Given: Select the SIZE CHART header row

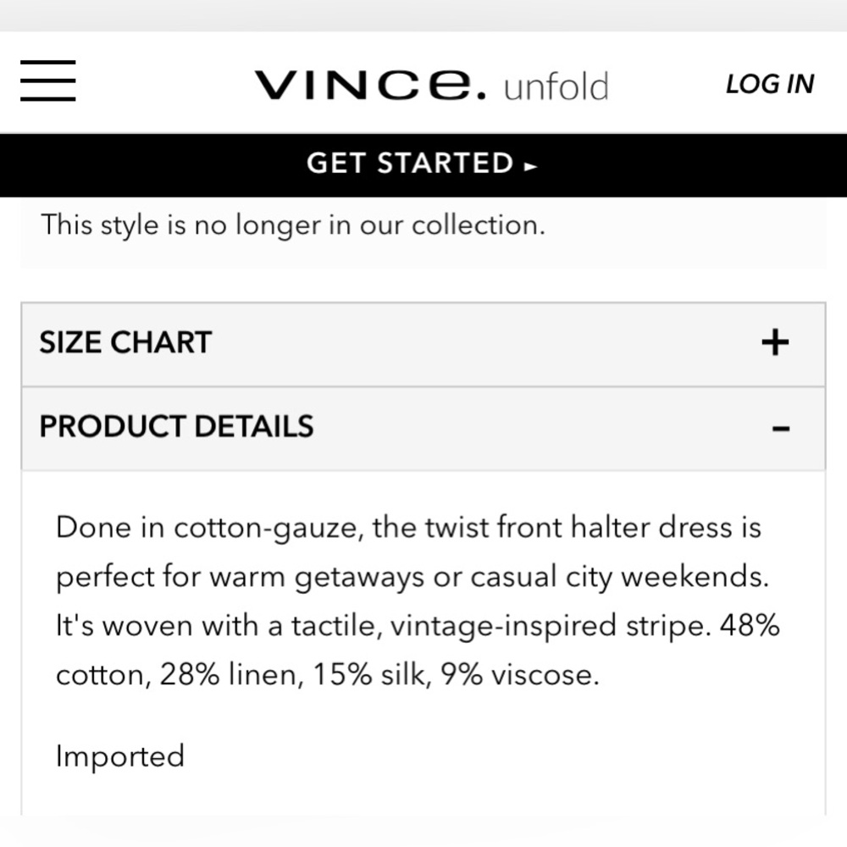Looking at the screenshot, I should click(x=423, y=342).
